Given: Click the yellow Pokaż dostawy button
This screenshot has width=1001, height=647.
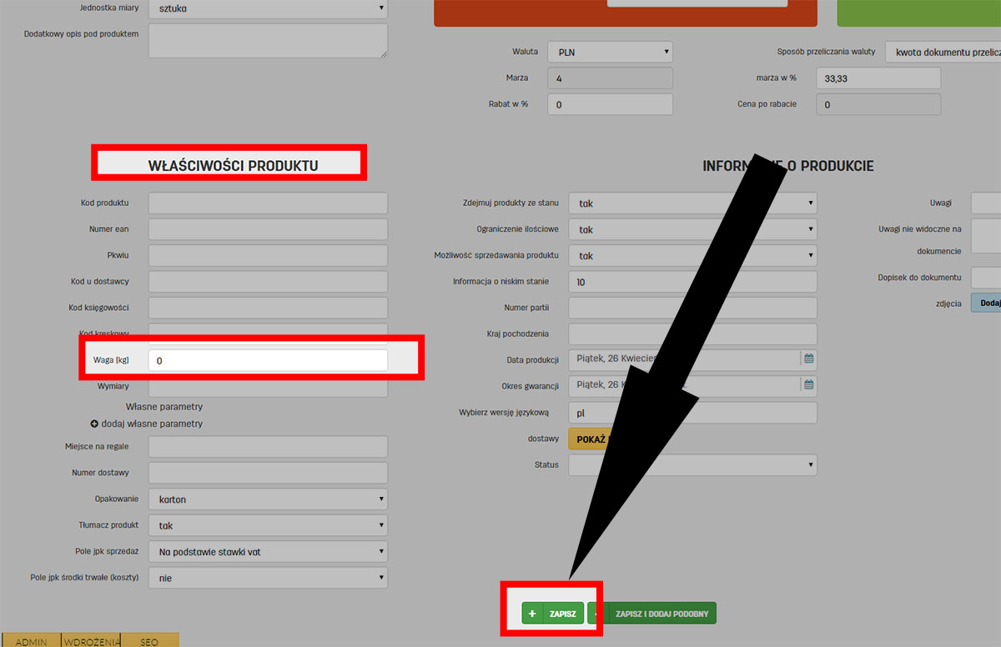Looking at the screenshot, I should 588,439.
